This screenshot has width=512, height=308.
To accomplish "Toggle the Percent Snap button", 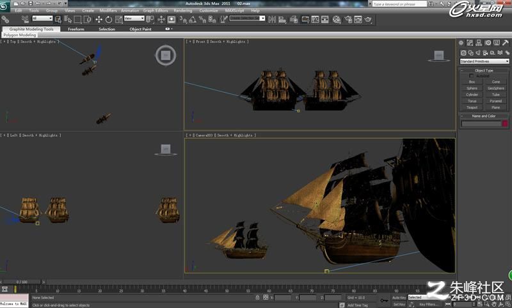I will point(202,20).
